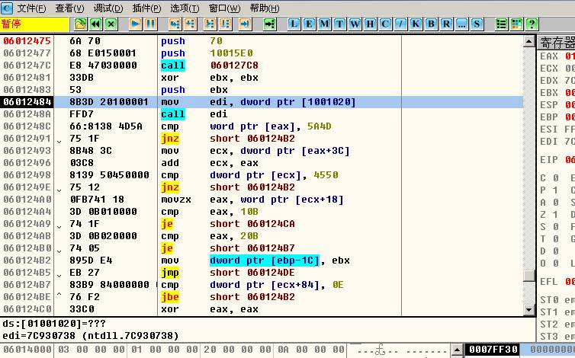The image size is (575, 358).
Task: Show Log window with L button
Action: coord(294,24)
